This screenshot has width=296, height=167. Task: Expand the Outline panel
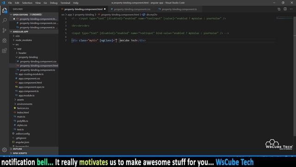click(34, 149)
